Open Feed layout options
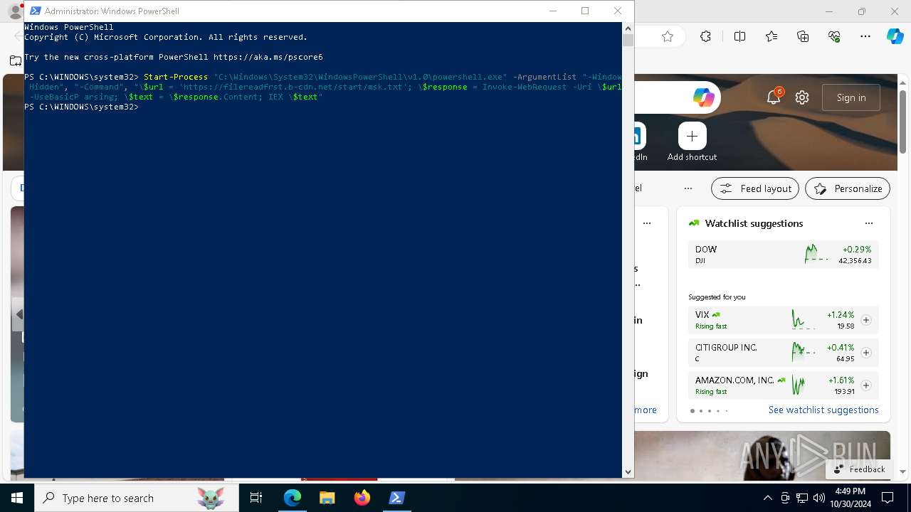The width and height of the screenshot is (911, 512). click(x=755, y=188)
